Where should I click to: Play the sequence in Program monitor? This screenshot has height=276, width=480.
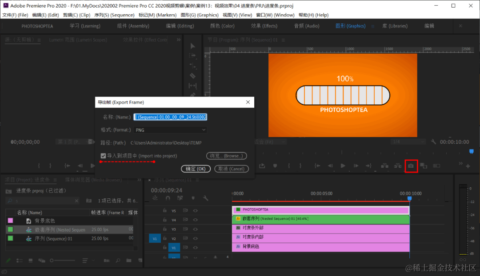coord(343,166)
